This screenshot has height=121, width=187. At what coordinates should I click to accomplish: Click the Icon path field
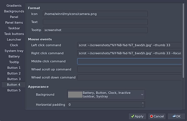(95, 14)
